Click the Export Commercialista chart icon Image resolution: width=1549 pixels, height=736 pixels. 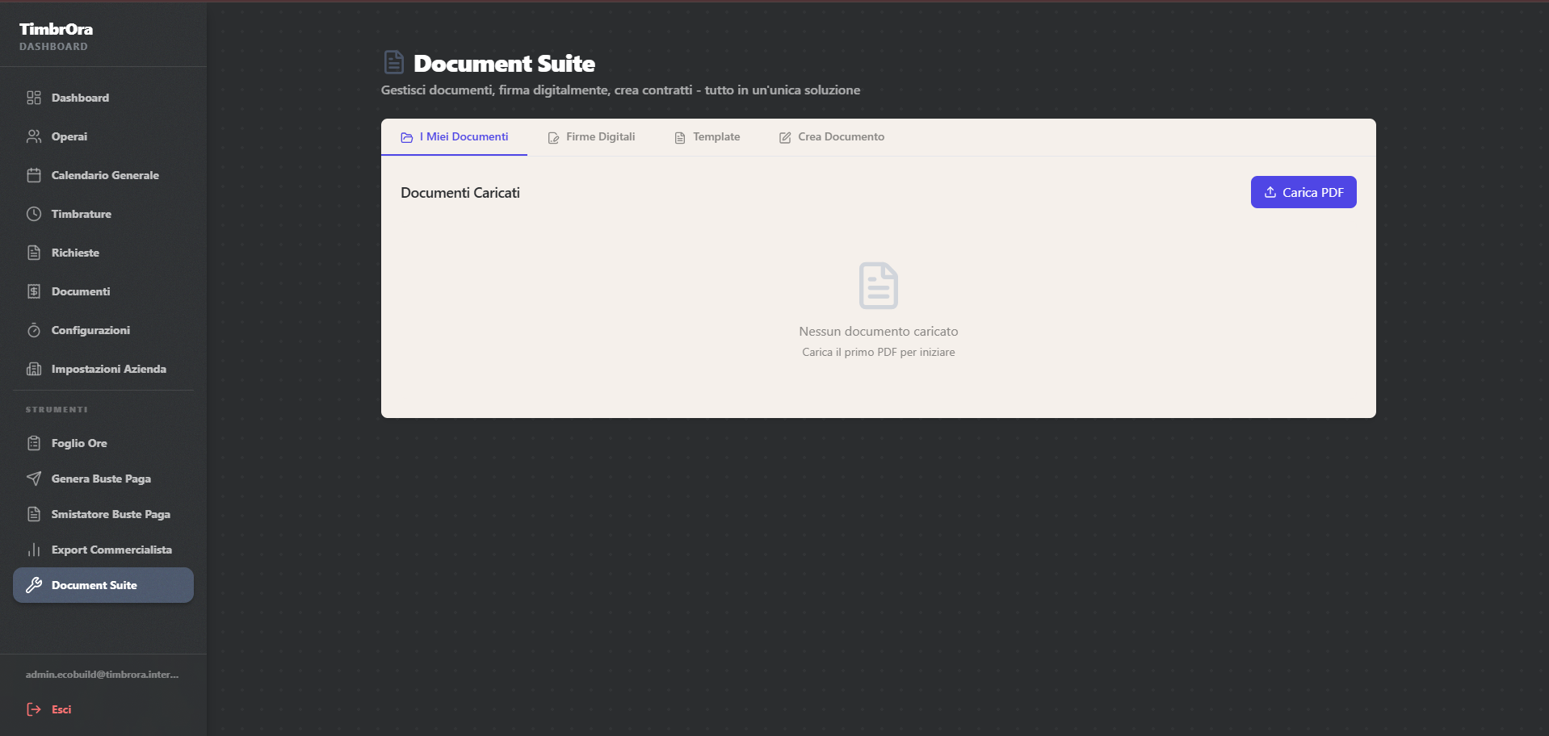34,550
